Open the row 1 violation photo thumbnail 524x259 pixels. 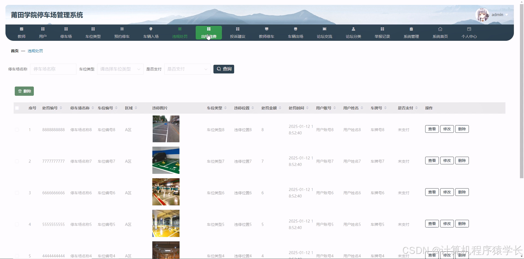tap(166, 129)
